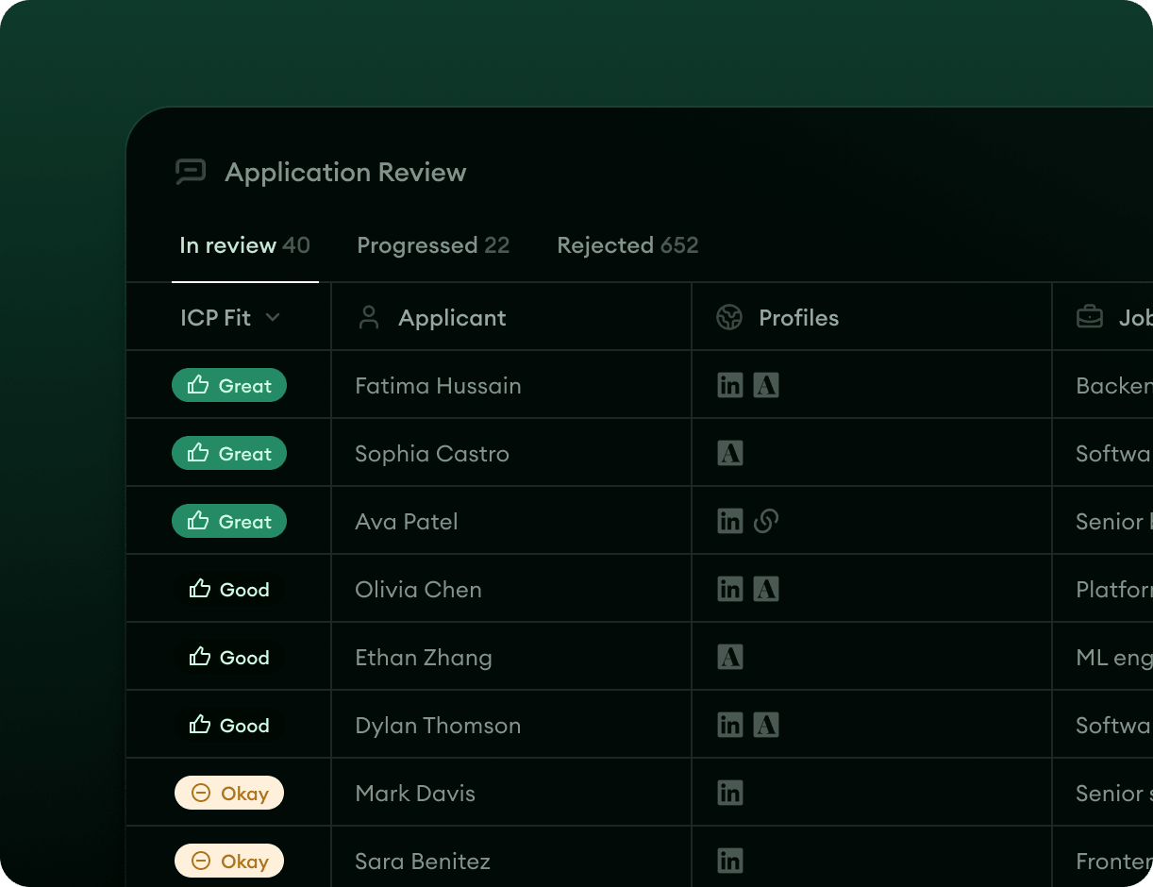Image resolution: width=1153 pixels, height=887 pixels.
Task: Select applicant name Mark Davis
Action: (415, 793)
